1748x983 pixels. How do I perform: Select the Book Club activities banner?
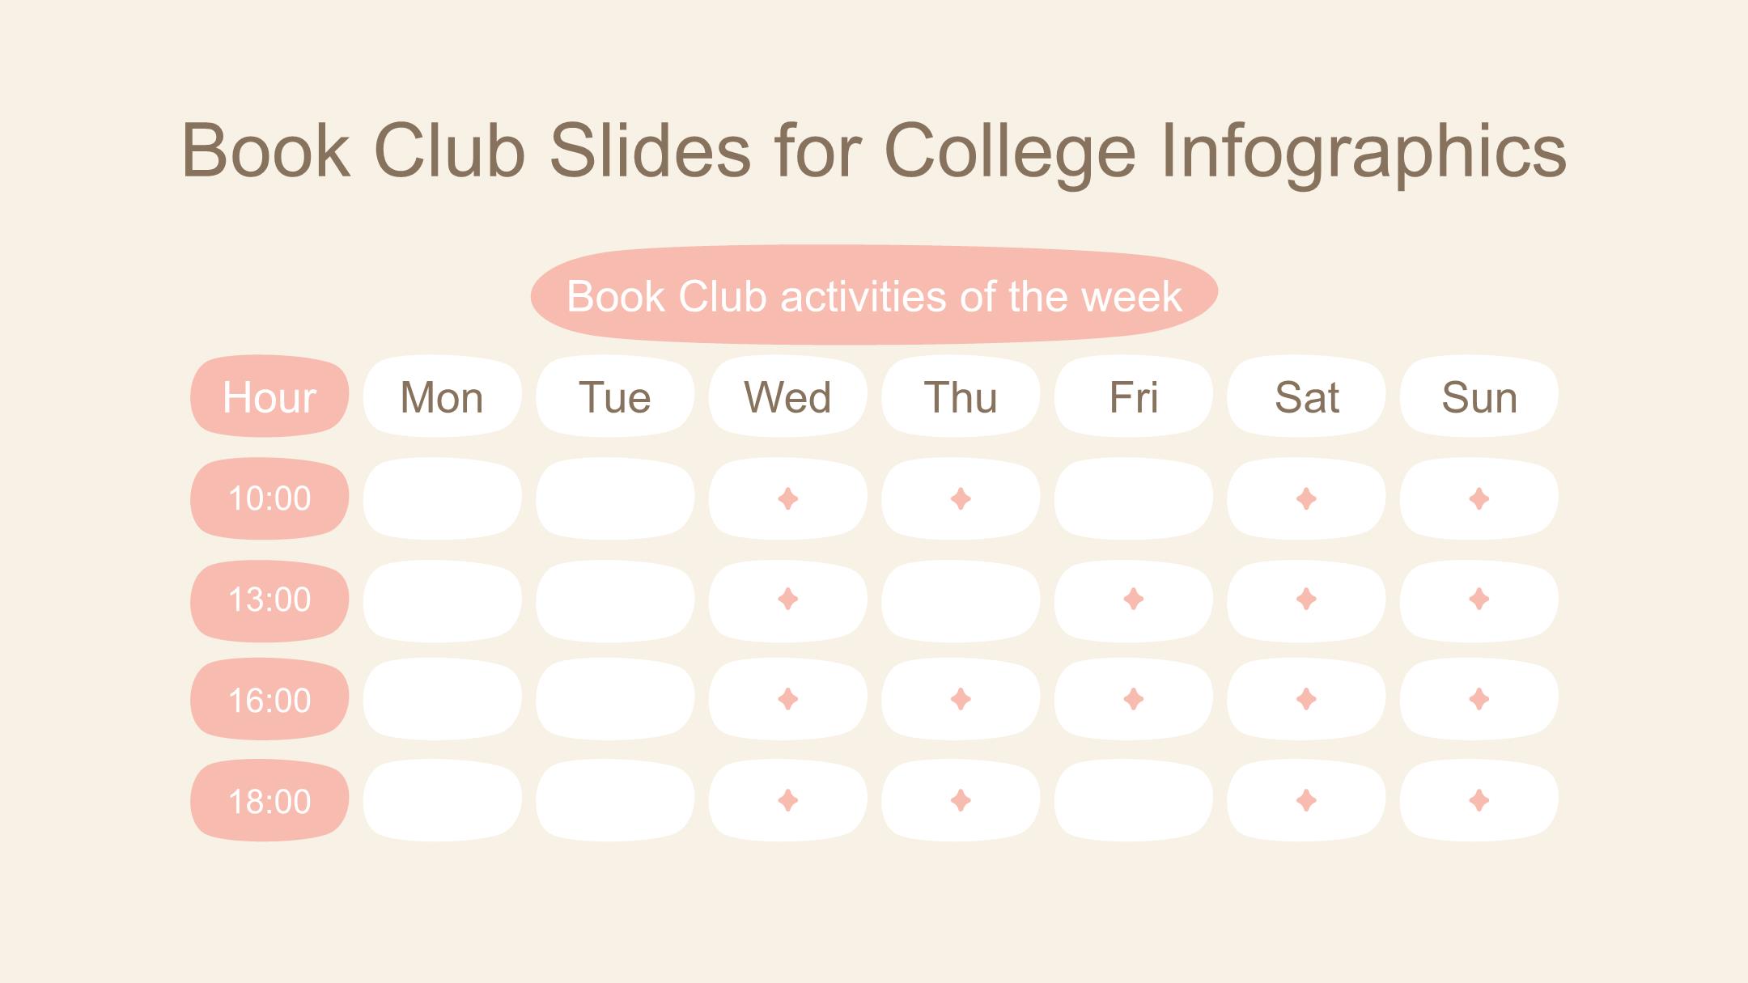click(x=874, y=295)
